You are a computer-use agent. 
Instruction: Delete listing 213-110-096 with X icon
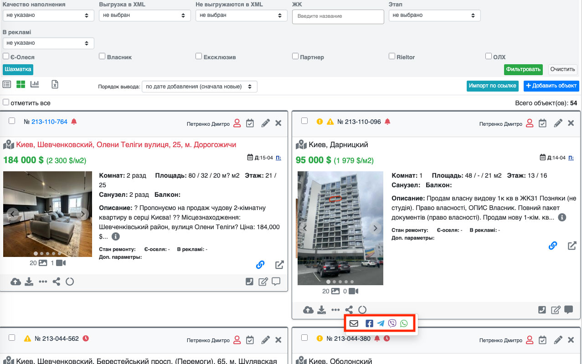click(571, 123)
